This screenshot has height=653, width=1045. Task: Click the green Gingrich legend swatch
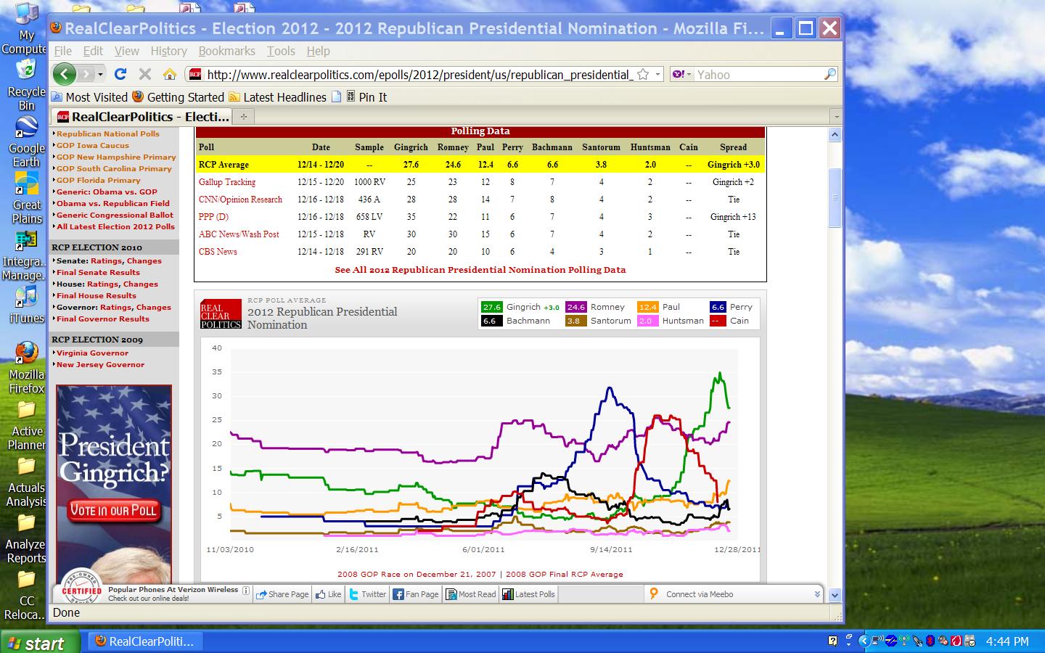pyautogui.click(x=492, y=307)
